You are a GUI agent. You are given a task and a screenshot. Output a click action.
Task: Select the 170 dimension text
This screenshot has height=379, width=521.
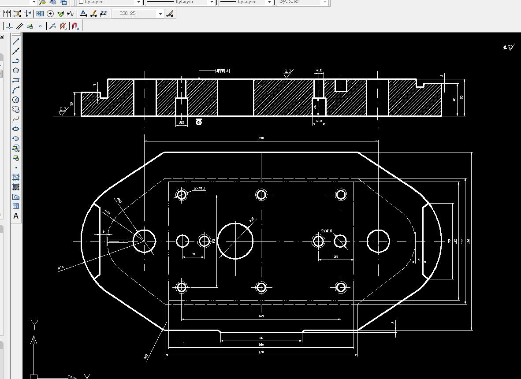[x=261, y=352]
